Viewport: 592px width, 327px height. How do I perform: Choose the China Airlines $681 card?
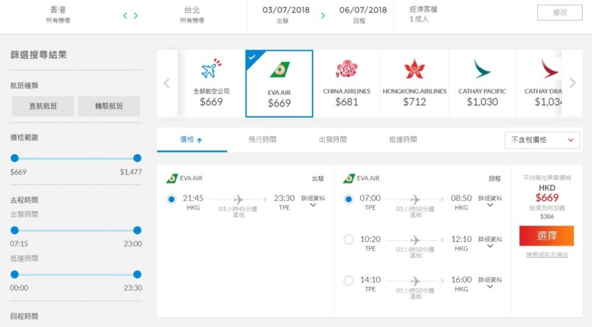point(346,83)
